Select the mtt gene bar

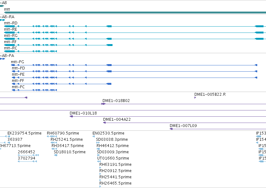coord(135,13)
